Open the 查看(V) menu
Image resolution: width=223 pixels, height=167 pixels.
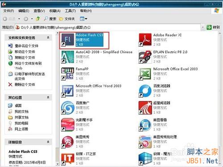pos(39,11)
